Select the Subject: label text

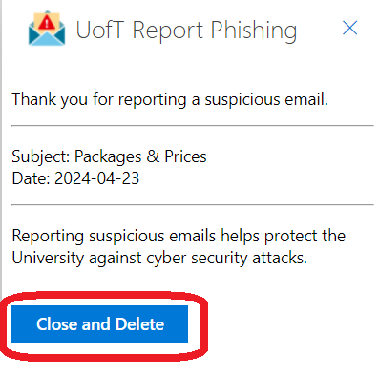[41, 156]
